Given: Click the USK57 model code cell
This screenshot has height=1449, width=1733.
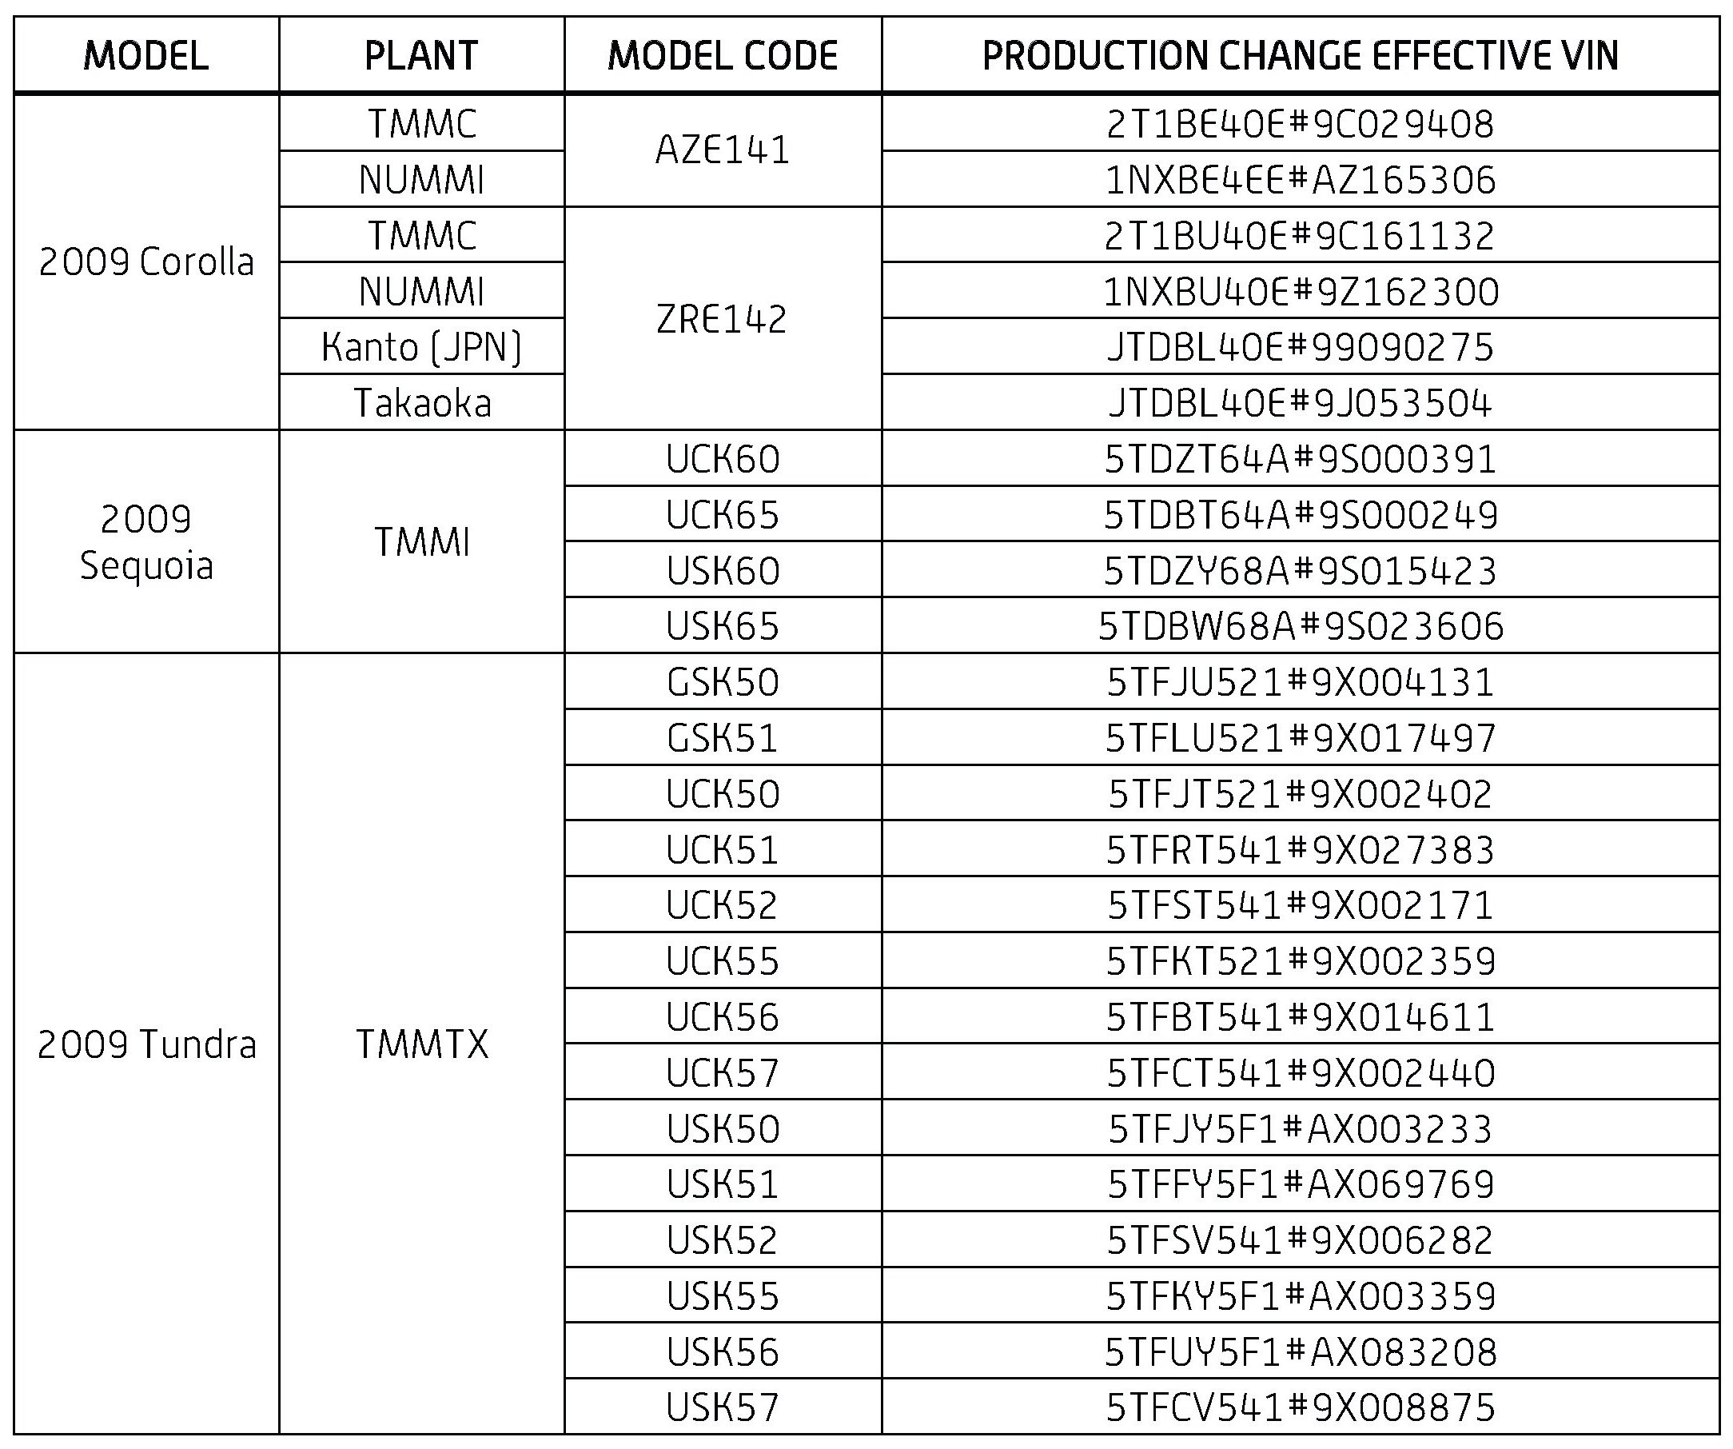Looking at the screenshot, I should [x=723, y=1407].
